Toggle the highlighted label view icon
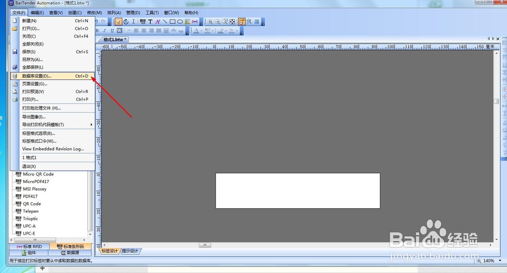This screenshot has height=273, width=507. 241,22
